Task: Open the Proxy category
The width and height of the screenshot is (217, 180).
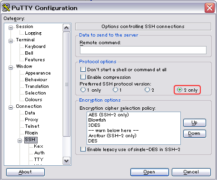Action: coord(31,120)
